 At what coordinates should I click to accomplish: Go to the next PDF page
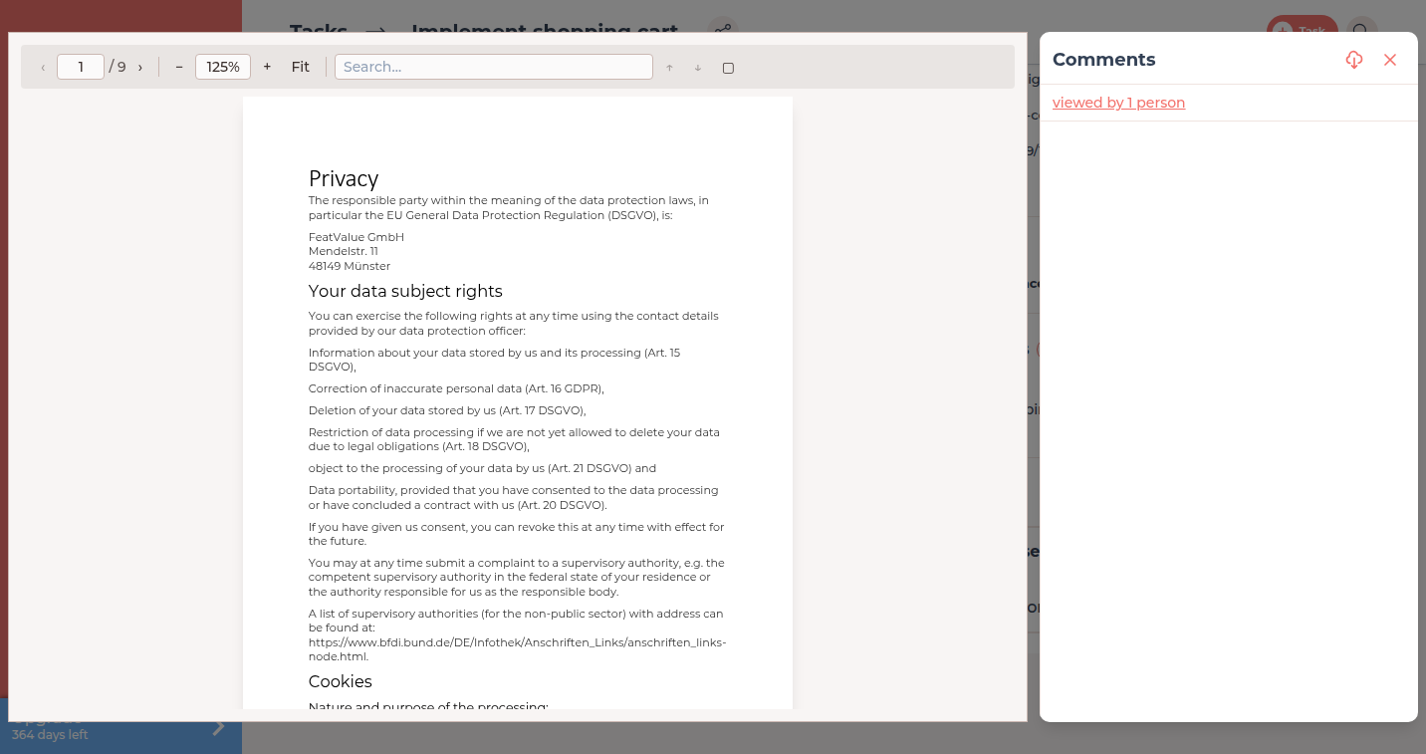tap(139, 67)
